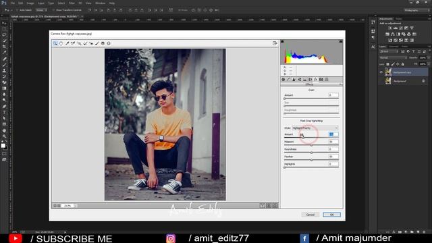Choose the Photoshop Brush tool
Screen dimensions: 432x243
[x=4, y=65]
